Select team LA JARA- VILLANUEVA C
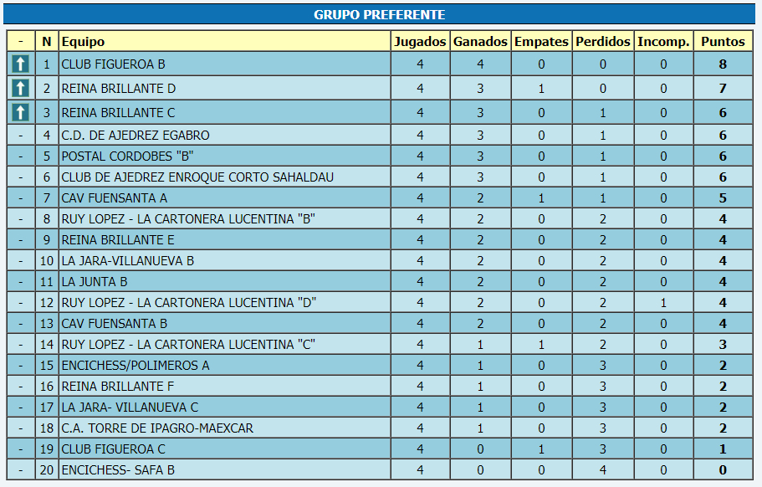This screenshot has height=487, width=762. click(130, 407)
